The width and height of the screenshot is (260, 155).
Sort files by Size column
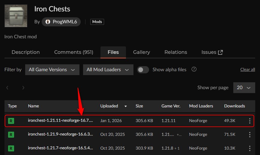click(139, 106)
